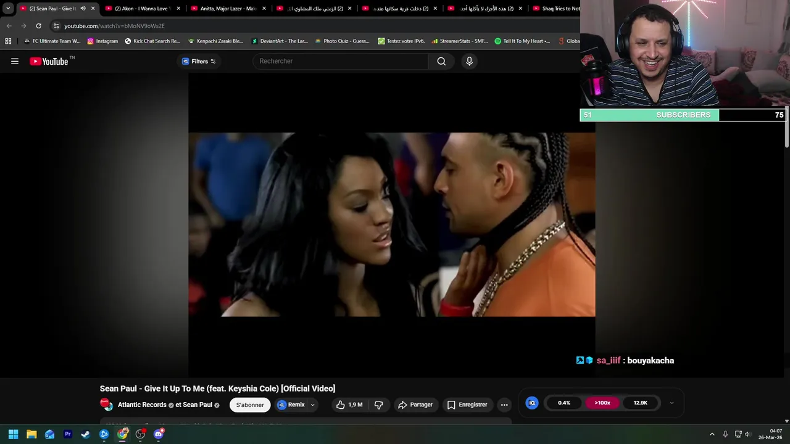Open Kenpachi Zaraki bookmark

click(215, 41)
